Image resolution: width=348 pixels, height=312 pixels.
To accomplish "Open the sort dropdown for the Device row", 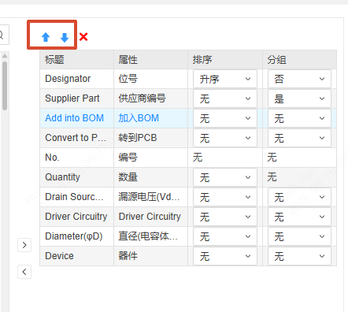I will pyautogui.click(x=225, y=256).
